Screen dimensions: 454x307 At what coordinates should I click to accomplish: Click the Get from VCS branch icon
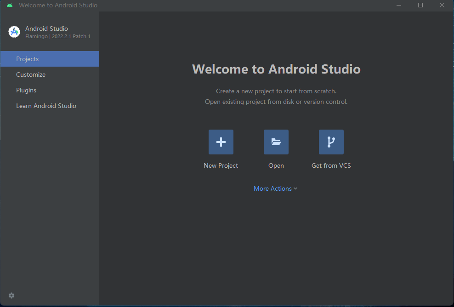click(x=331, y=142)
